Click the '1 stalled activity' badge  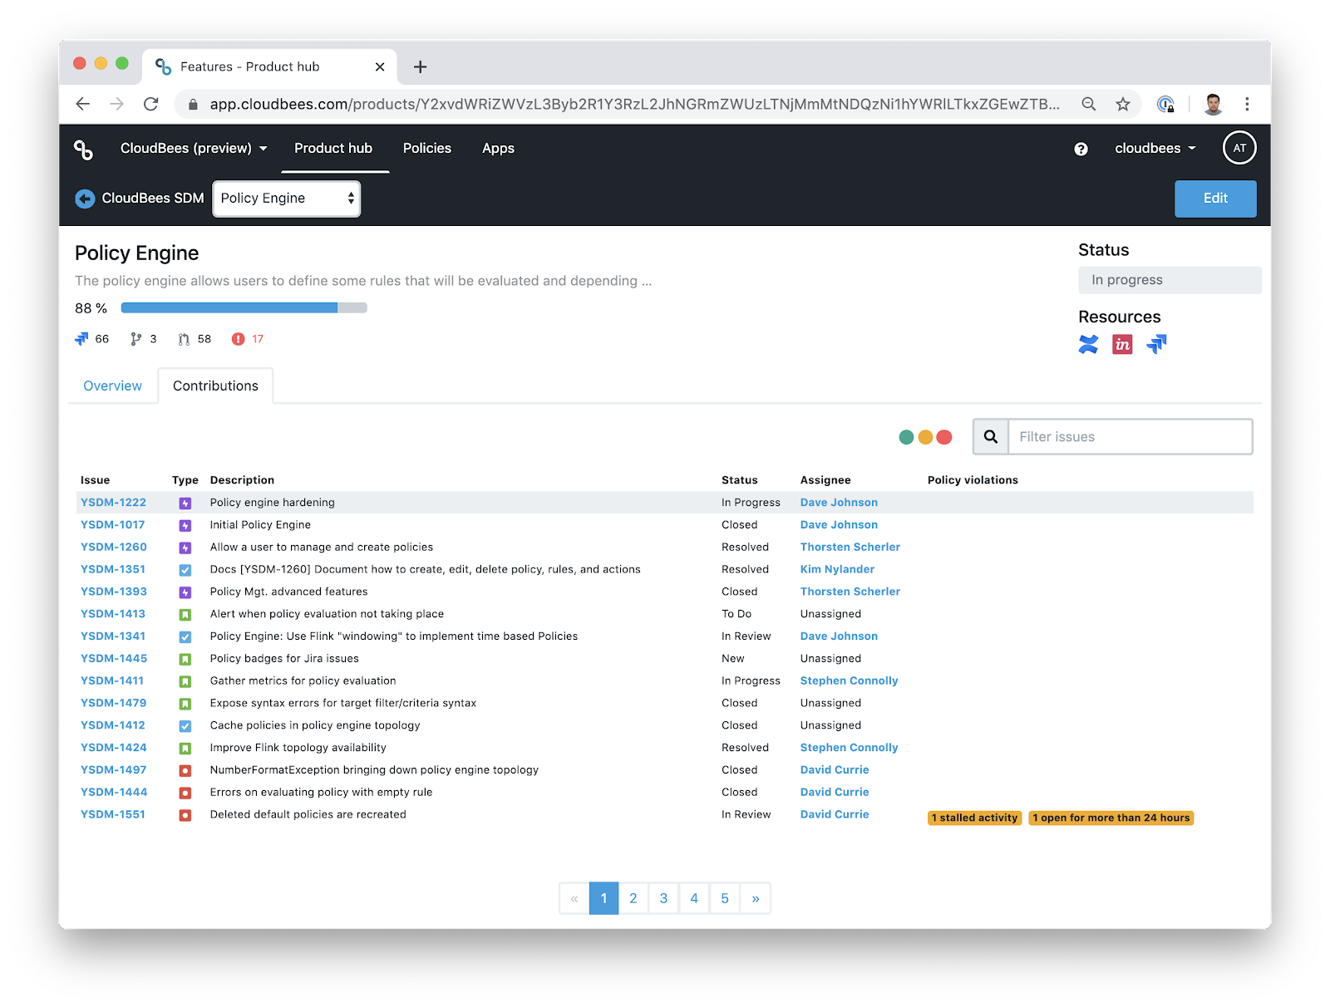click(974, 818)
